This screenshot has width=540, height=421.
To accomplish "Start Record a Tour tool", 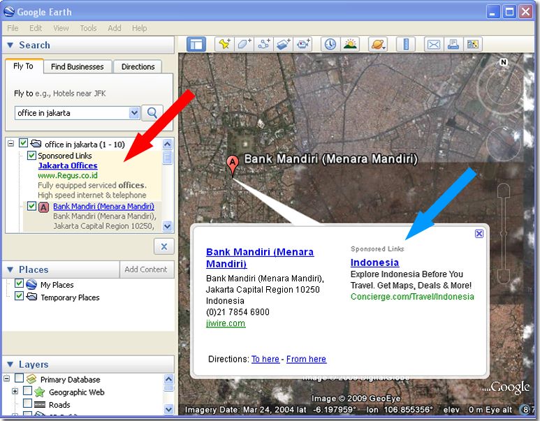I will (303, 44).
